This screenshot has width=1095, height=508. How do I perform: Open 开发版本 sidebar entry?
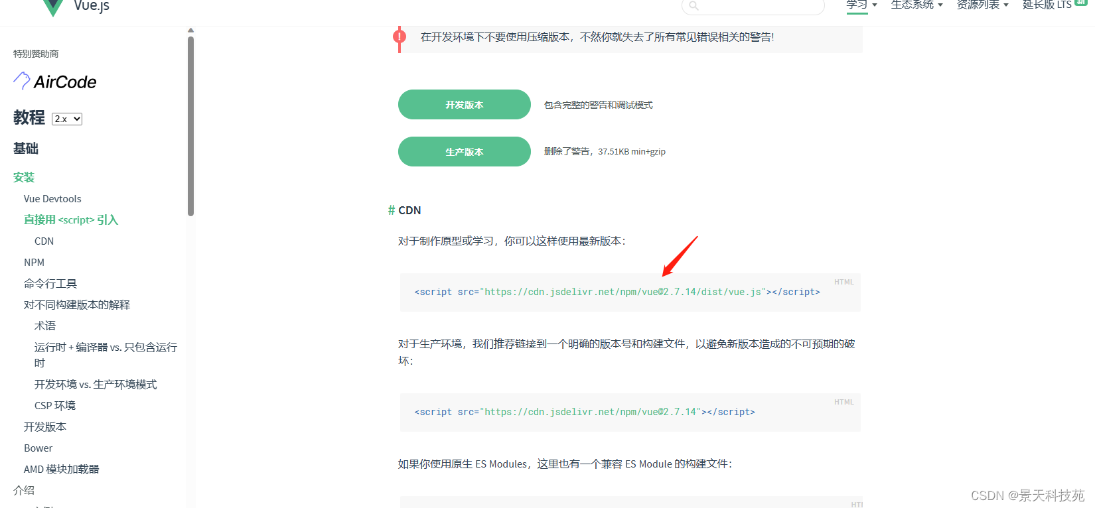(45, 427)
